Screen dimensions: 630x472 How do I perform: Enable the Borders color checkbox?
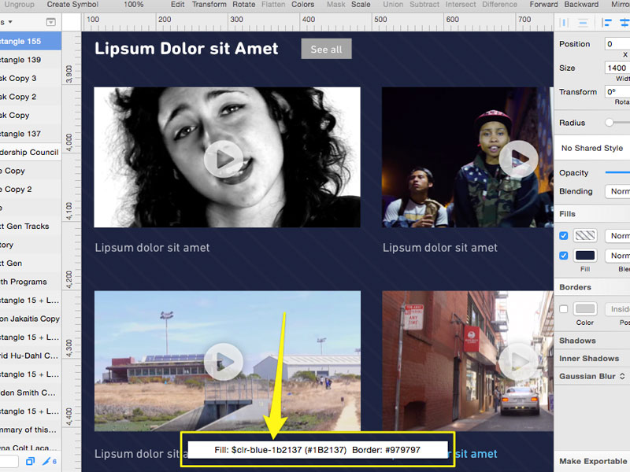pyautogui.click(x=564, y=308)
